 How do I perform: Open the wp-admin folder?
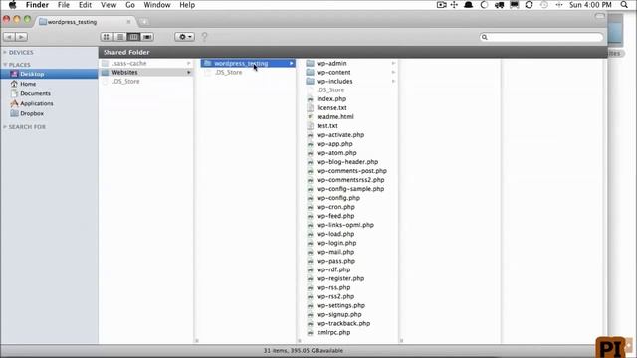tap(331, 64)
